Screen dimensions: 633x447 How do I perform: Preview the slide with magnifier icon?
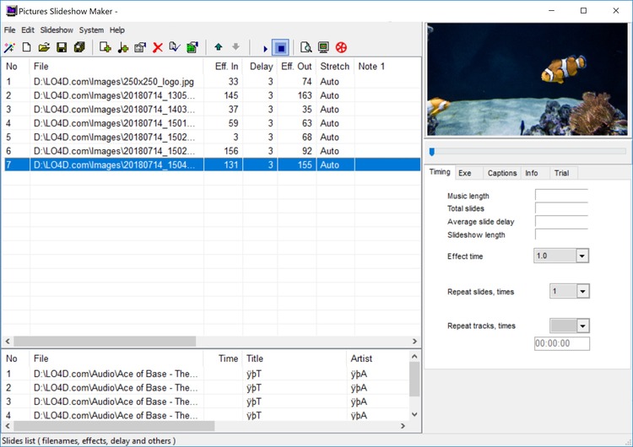[306, 47]
